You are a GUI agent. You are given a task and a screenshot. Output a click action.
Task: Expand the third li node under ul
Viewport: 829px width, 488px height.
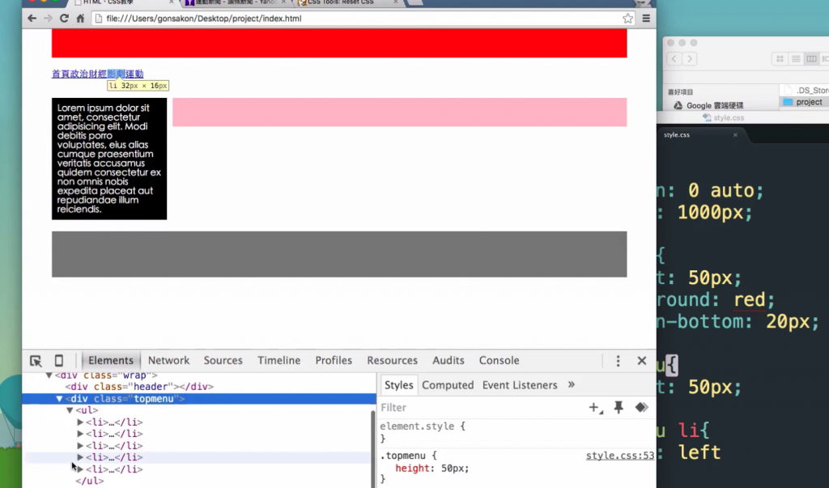(x=80, y=446)
